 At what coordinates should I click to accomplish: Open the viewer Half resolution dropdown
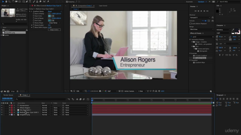coord(112,91)
